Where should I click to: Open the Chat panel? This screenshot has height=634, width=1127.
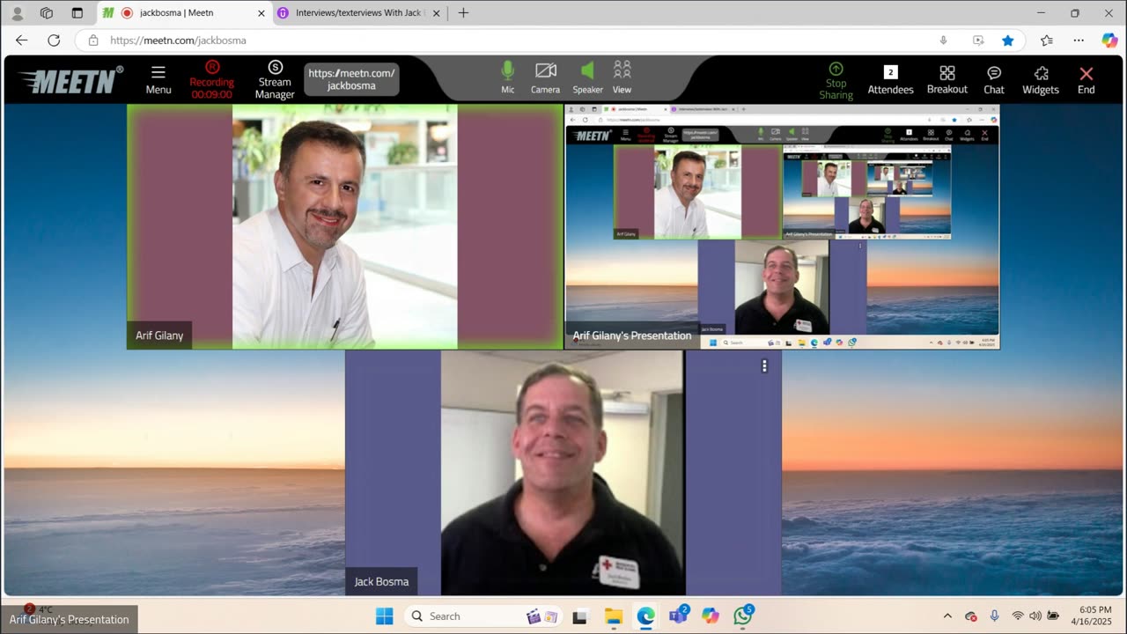click(994, 78)
